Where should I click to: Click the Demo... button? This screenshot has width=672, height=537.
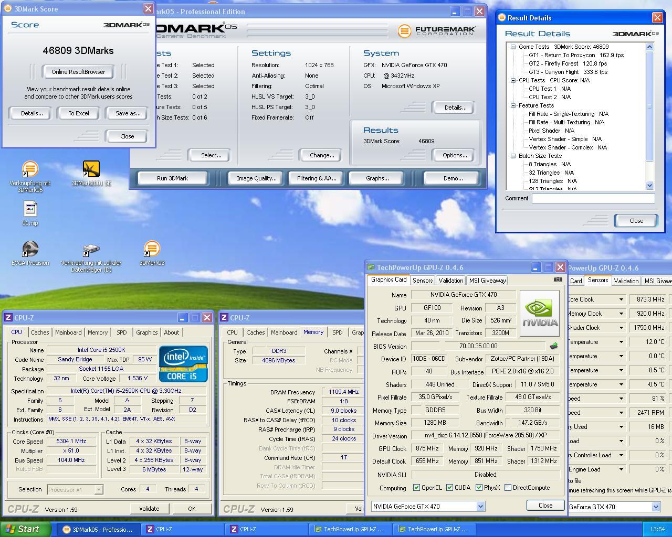(x=453, y=178)
